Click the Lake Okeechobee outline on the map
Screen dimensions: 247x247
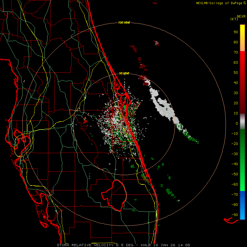coord(114,196)
